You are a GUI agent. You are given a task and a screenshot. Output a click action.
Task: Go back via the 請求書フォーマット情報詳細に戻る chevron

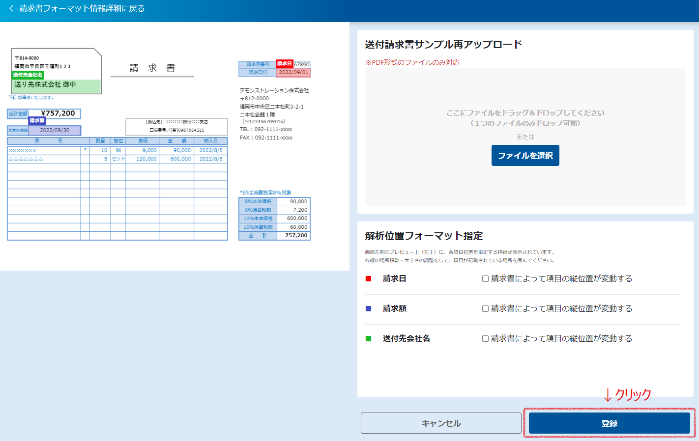pos(11,8)
